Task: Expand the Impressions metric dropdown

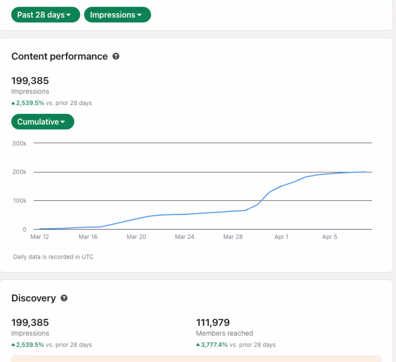Action: coord(117,15)
